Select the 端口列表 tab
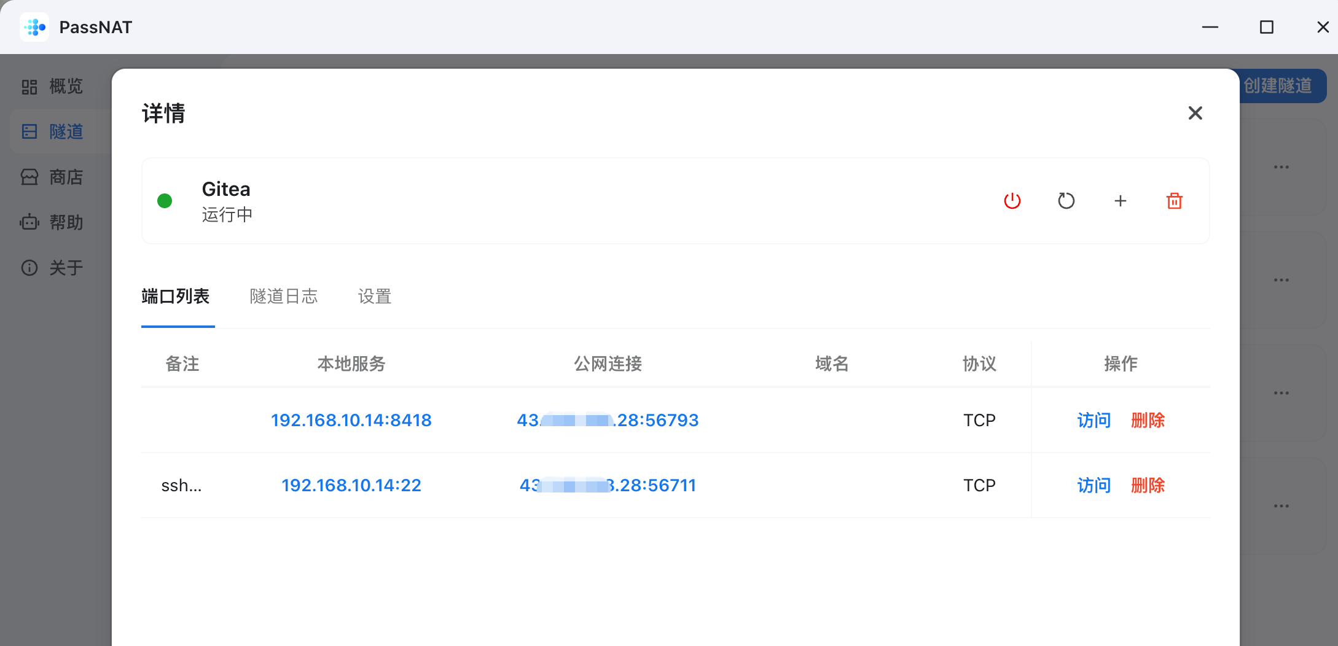The image size is (1338, 646). 176,297
